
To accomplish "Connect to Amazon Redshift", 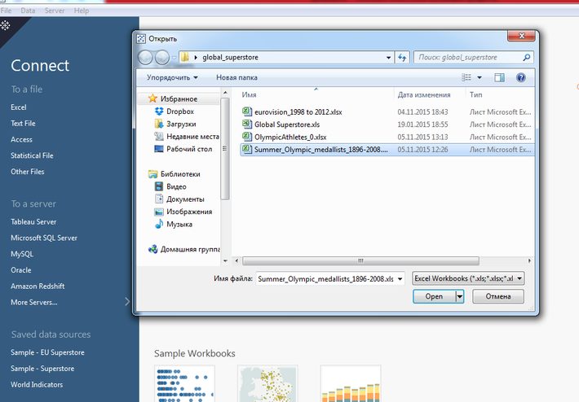I will [38, 286].
